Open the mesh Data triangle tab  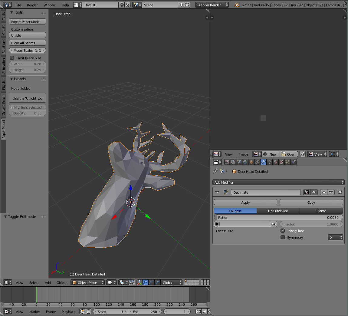tap(269, 162)
